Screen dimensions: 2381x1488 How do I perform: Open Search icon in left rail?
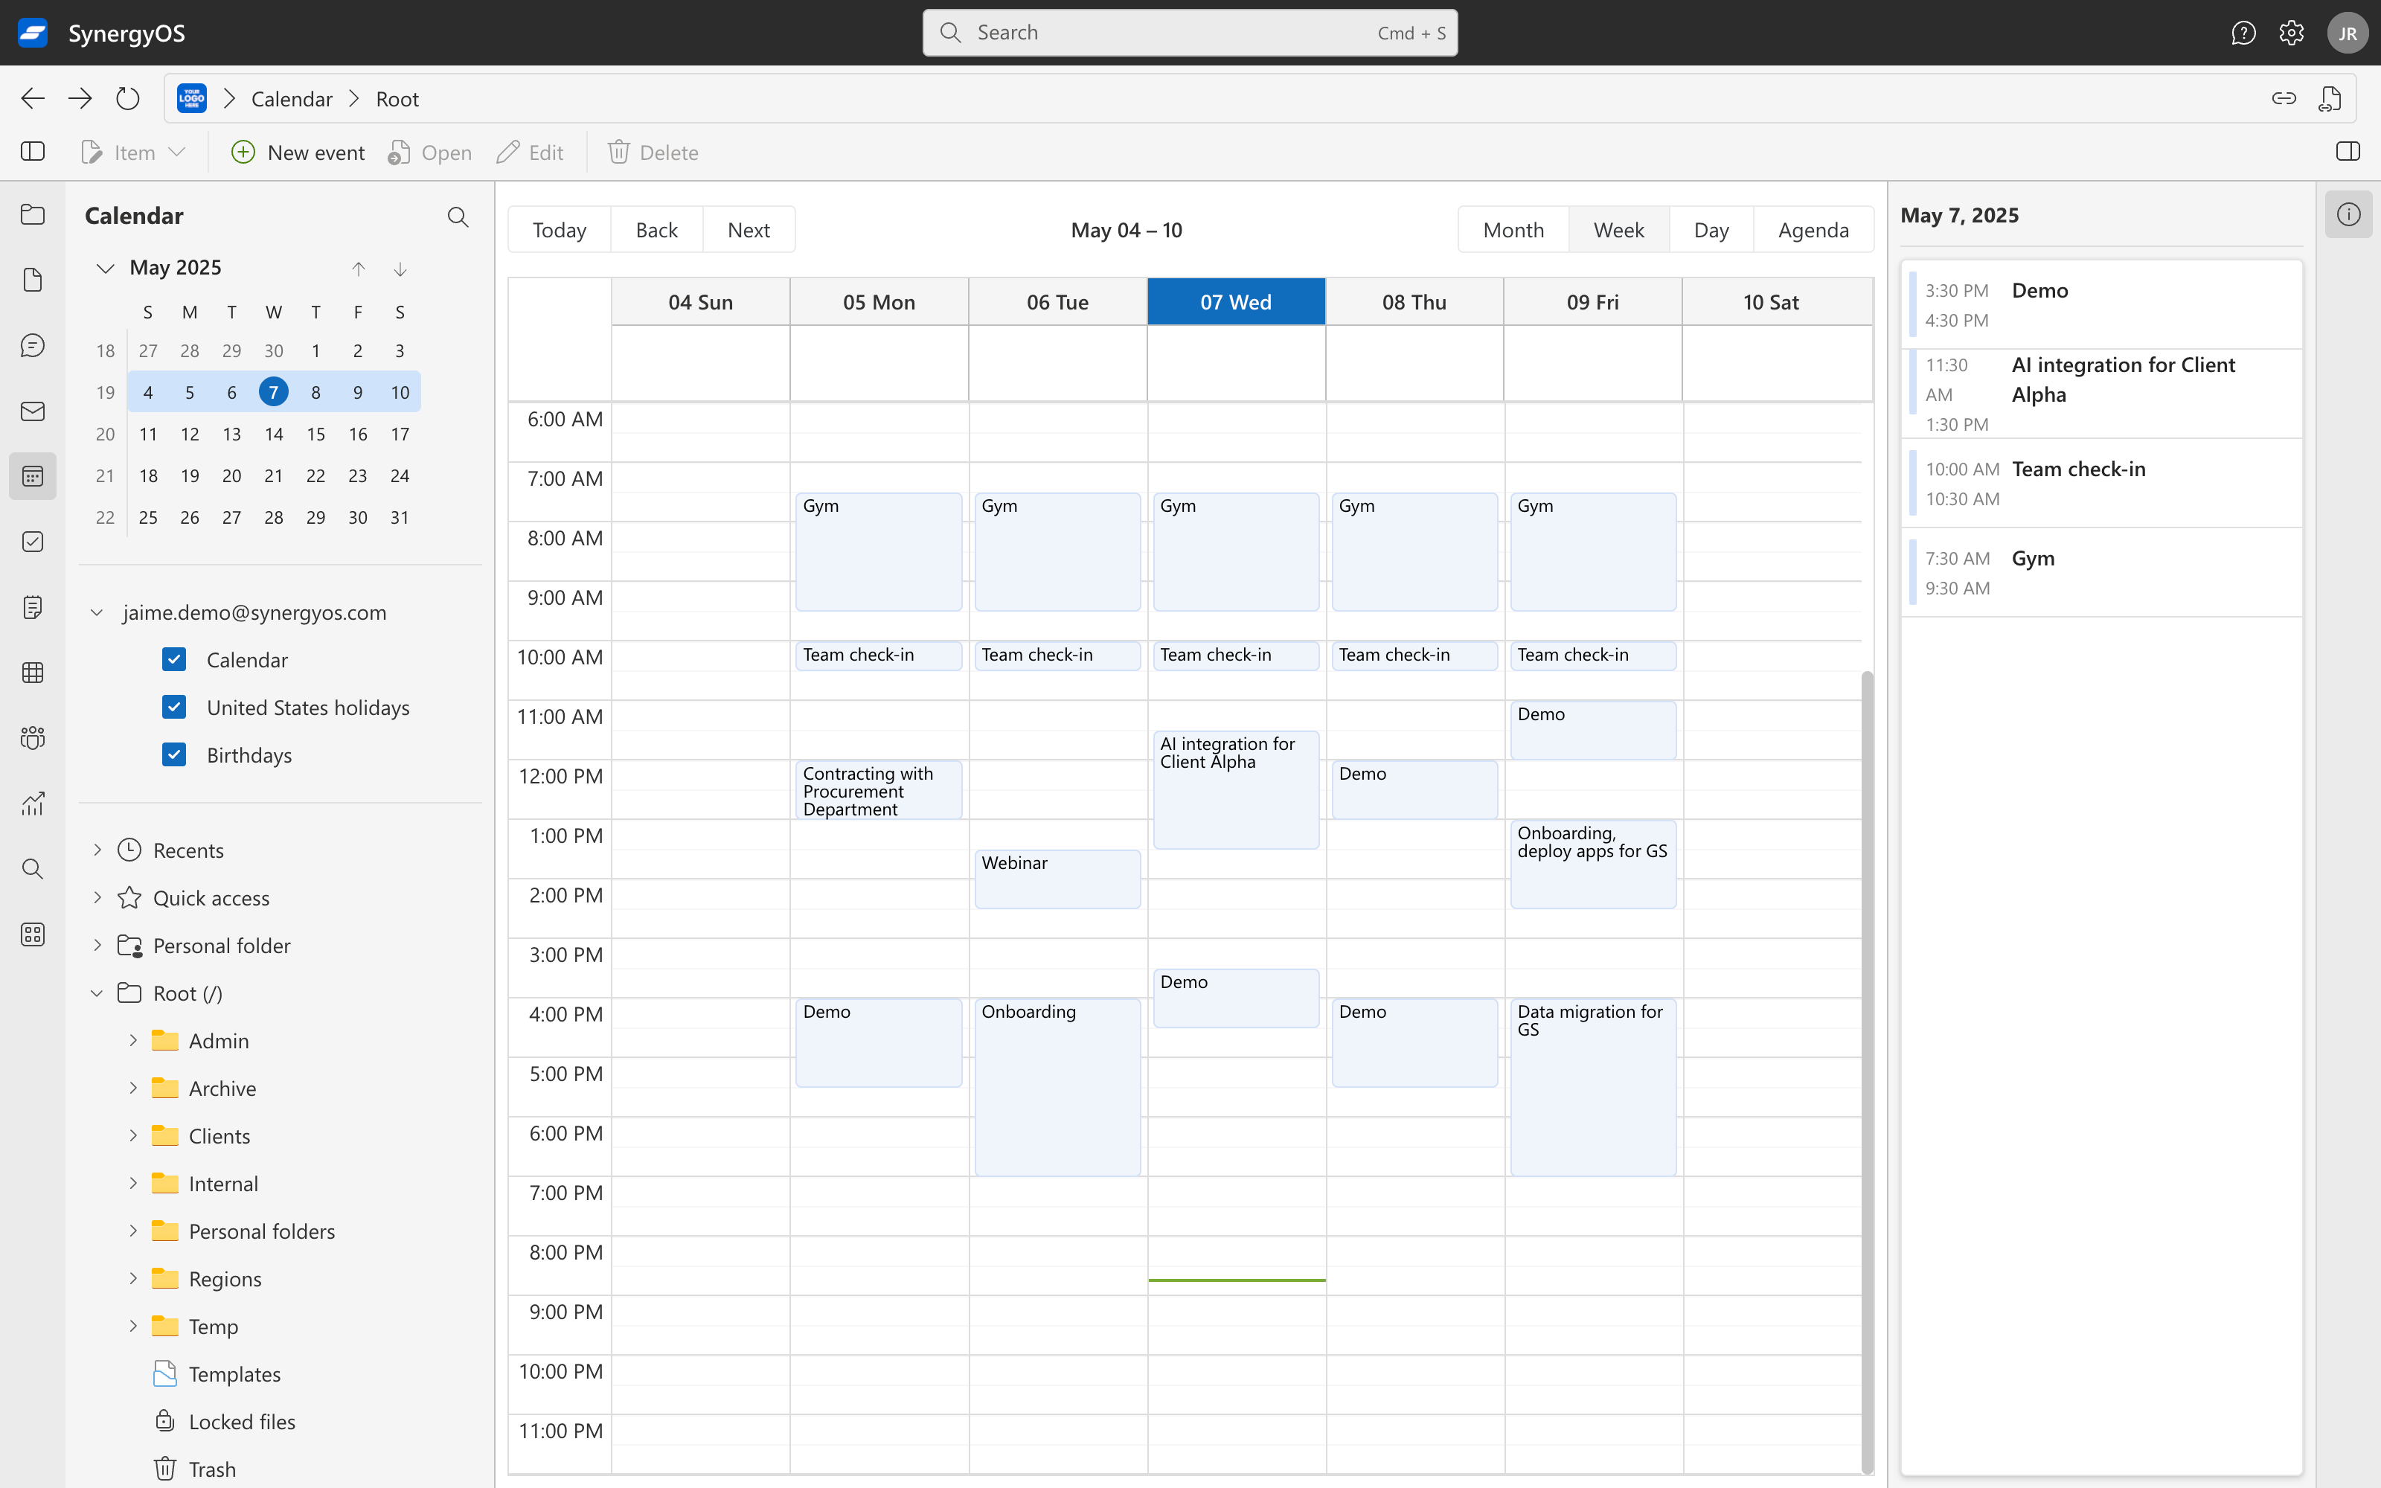point(33,869)
